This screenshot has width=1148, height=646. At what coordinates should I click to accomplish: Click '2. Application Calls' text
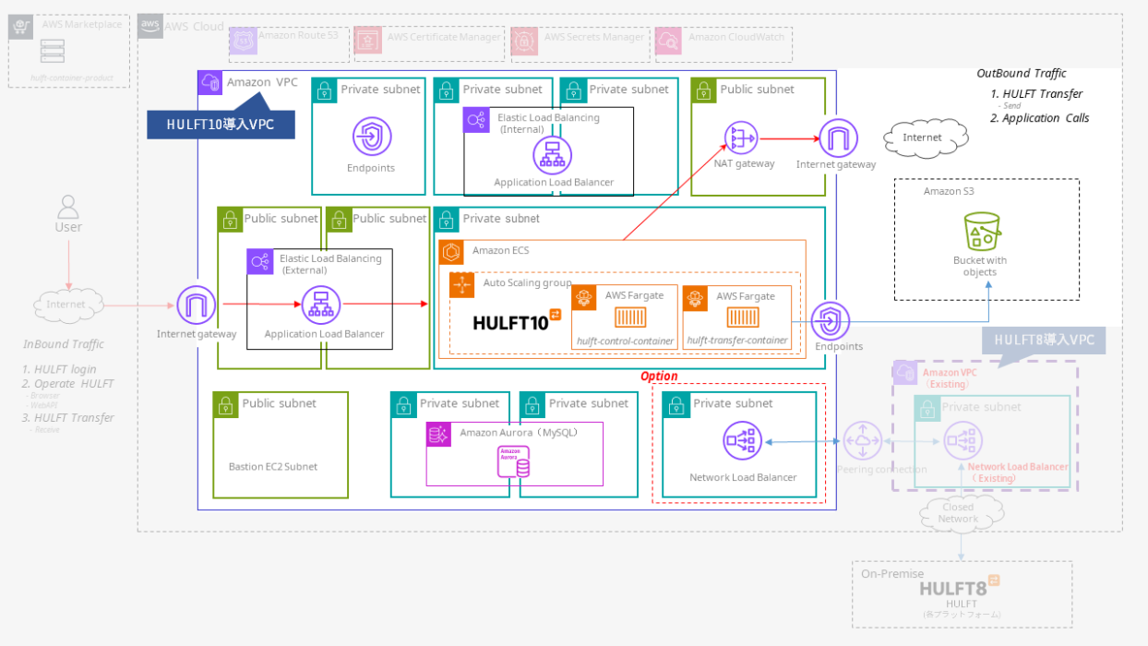[1040, 118]
